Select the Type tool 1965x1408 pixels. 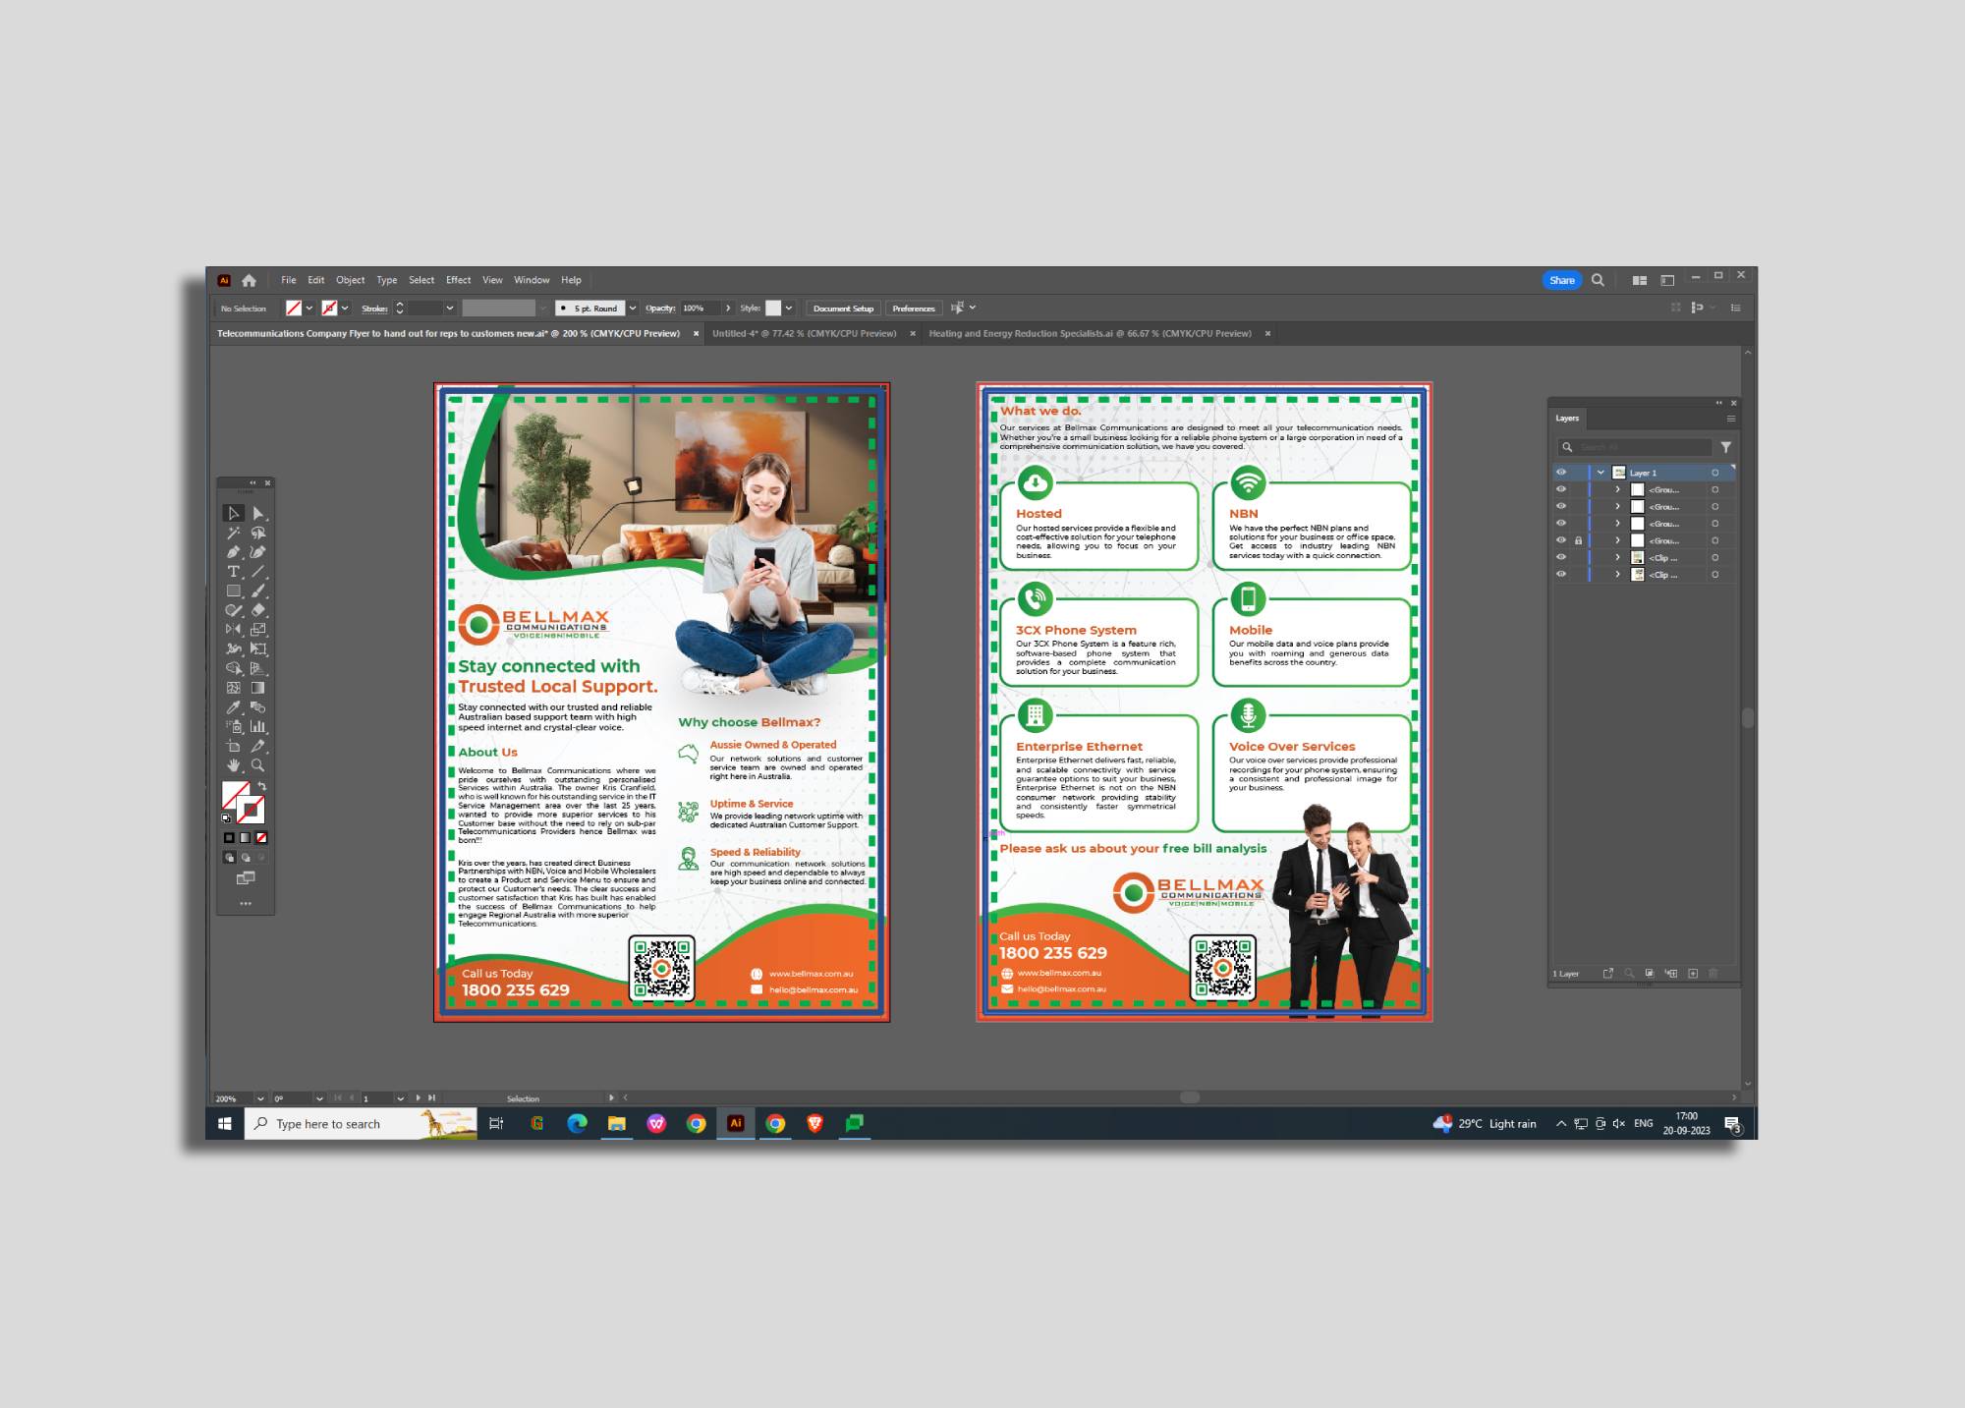[234, 572]
